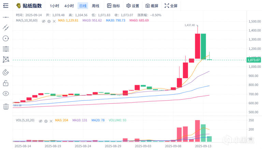
Task: Delete all drawings with trash icon
Action: point(6,106)
